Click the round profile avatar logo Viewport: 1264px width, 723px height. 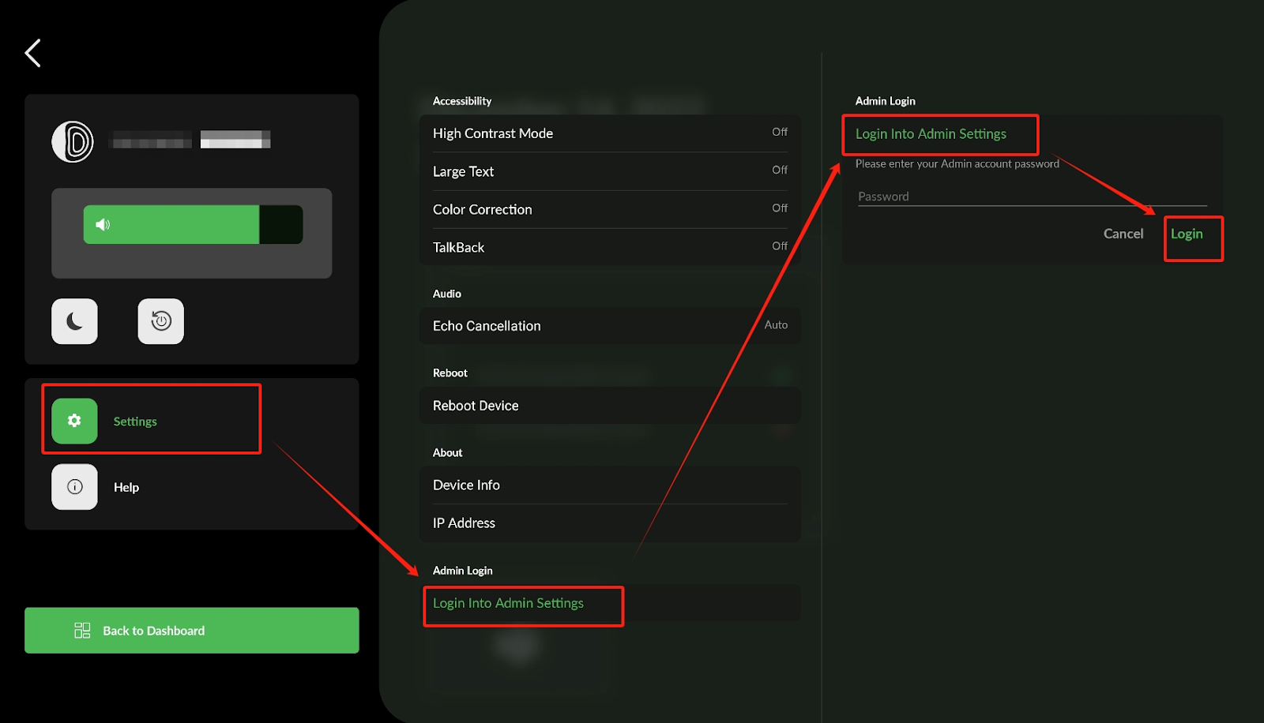[x=73, y=142]
